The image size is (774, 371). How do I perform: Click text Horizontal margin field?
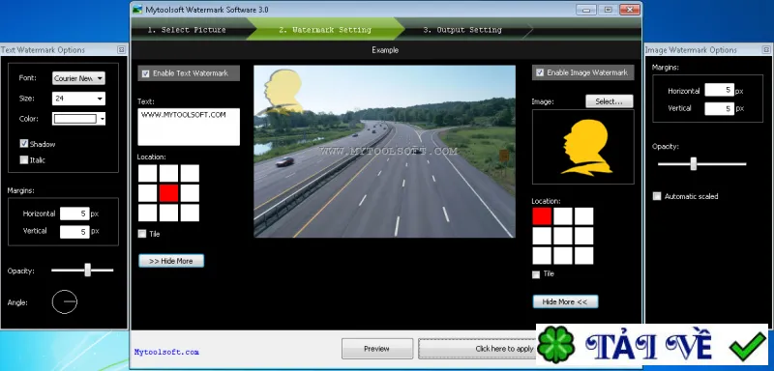tap(74, 214)
